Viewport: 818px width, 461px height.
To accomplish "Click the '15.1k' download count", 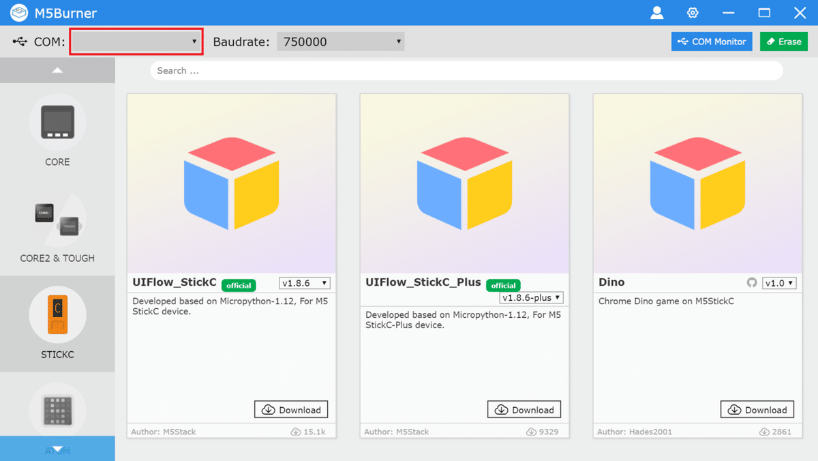I will click(x=315, y=432).
